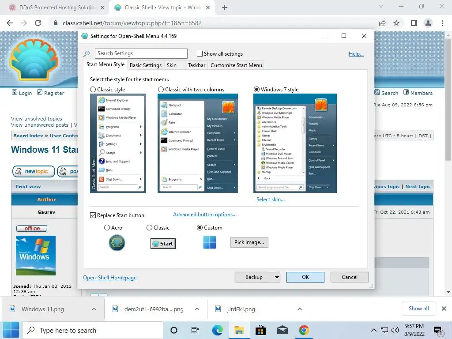The width and height of the screenshot is (452, 339).
Task: Choose Classic button radio option
Action: [x=149, y=228]
